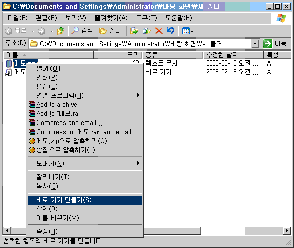Image resolution: width=294 pixels, height=248 pixels.
Task: Click the green Go (이동) button
Action: 275,44
